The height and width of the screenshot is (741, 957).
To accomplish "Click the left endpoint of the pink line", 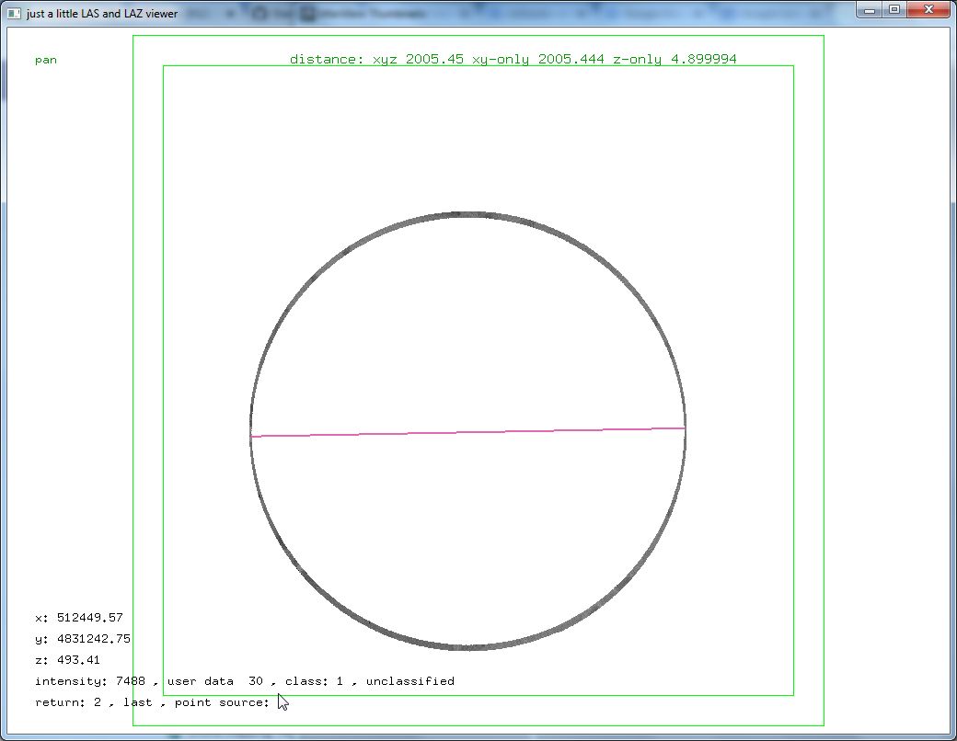I will tap(252, 437).
